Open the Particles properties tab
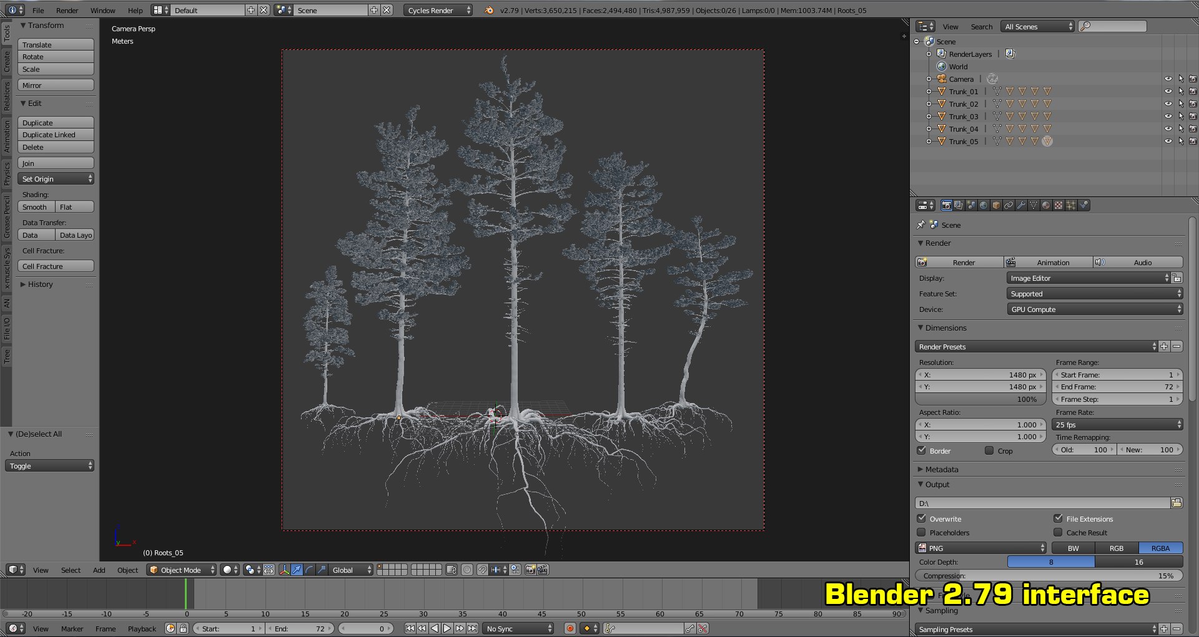Screen dimensions: 1199x637 coord(1071,205)
